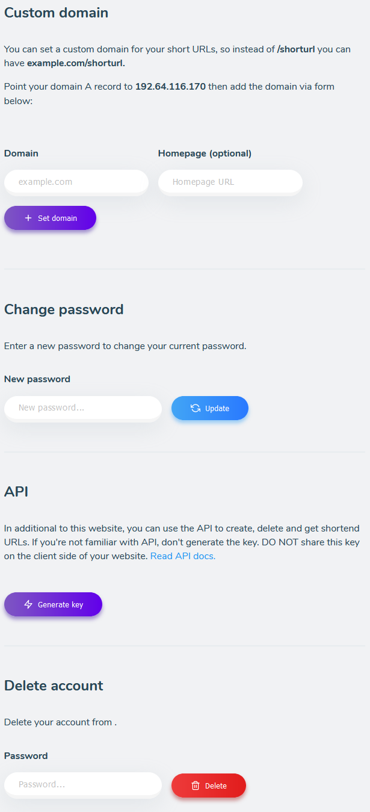Click the Domain input showing example.com
This screenshot has height=812, width=370.
[x=76, y=182]
